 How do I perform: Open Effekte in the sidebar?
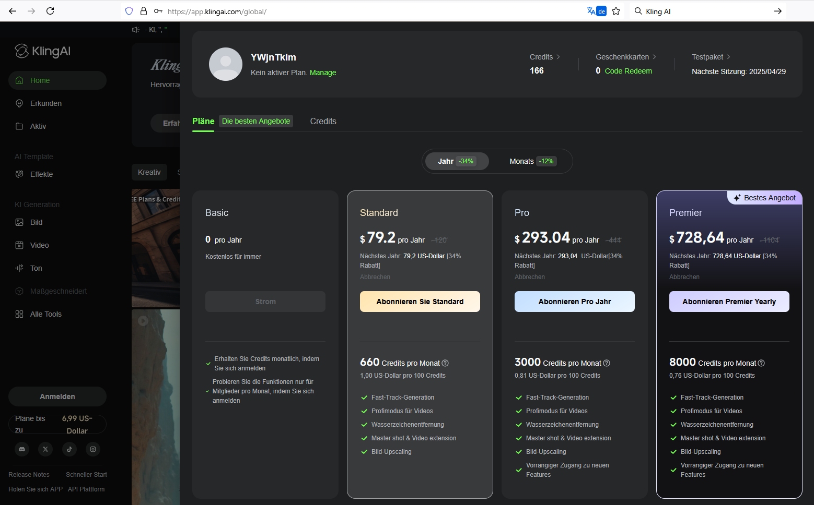click(57, 174)
